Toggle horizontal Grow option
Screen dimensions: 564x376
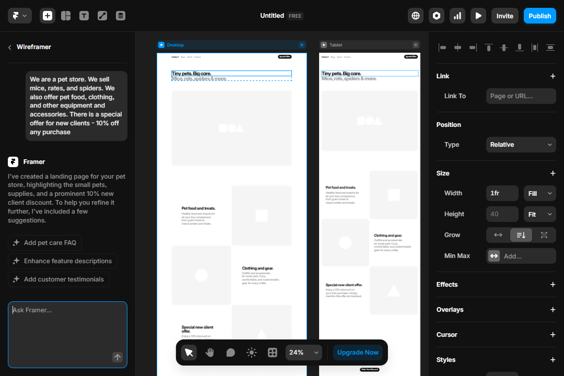tap(498, 235)
